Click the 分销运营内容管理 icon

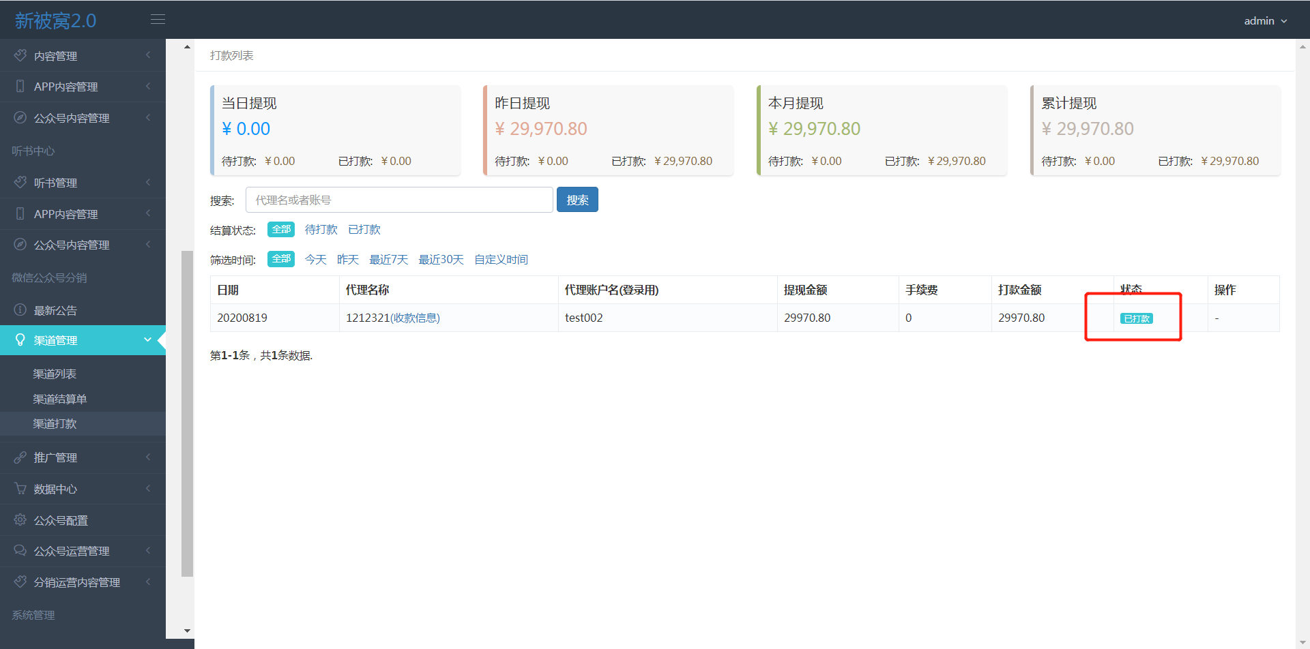pyautogui.click(x=20, y=582)
